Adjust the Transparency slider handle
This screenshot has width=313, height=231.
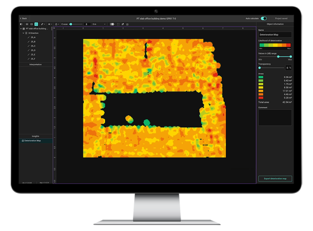tap(260, 68)
